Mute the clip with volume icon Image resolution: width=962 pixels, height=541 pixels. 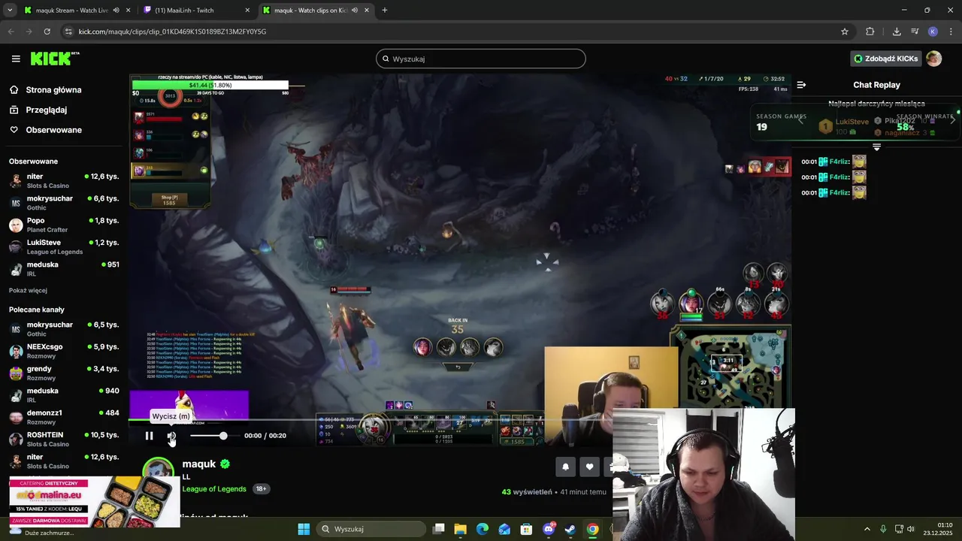[171, 436]
